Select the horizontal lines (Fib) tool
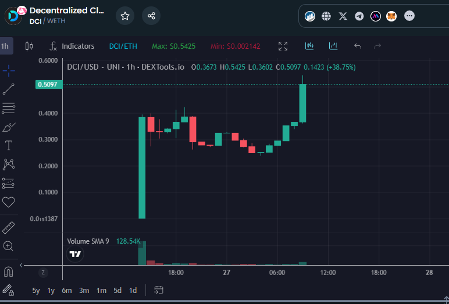The image size is (449, 304). click(x=9, y=108)
